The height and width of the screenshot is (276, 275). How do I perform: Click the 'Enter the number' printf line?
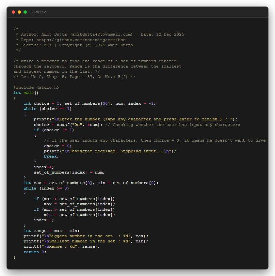[136, 119]
